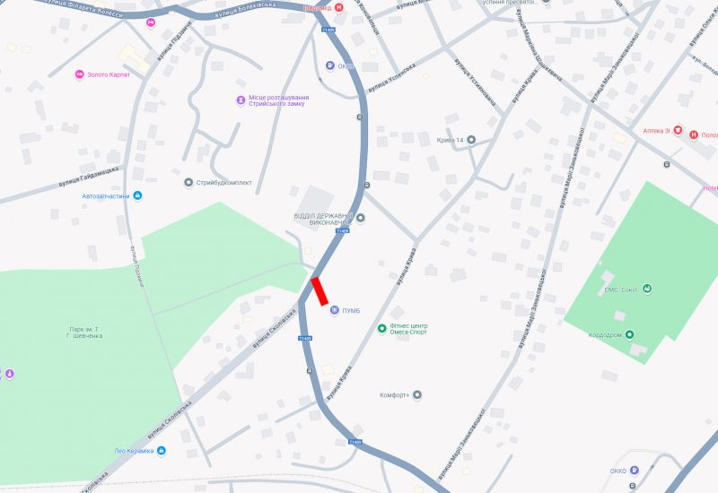Click the red highlighted road segment
This screenshot has width=718, height=493.
pyautogui.click(x=320, y=290)
